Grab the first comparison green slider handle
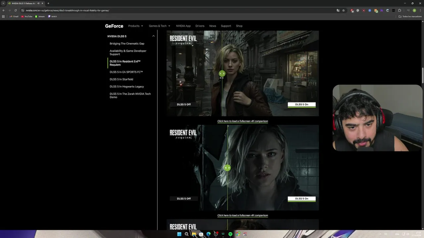 pyautogui.click(x=222, y=74)
